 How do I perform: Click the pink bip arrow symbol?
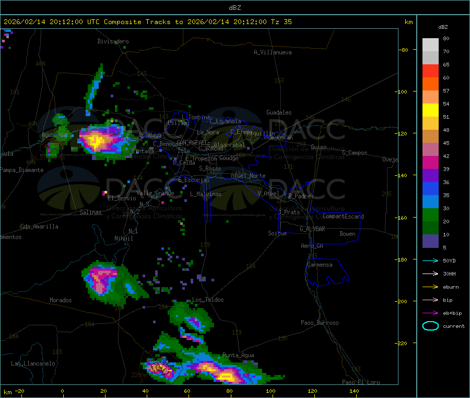(x=430, y=300)
